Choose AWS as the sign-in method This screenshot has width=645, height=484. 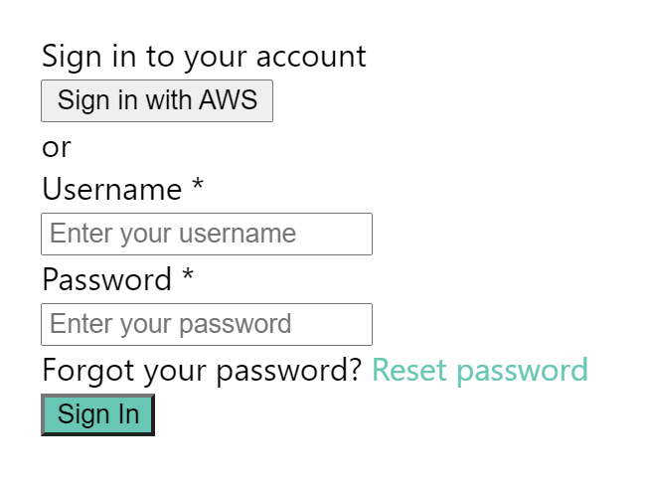pos(157,100)
